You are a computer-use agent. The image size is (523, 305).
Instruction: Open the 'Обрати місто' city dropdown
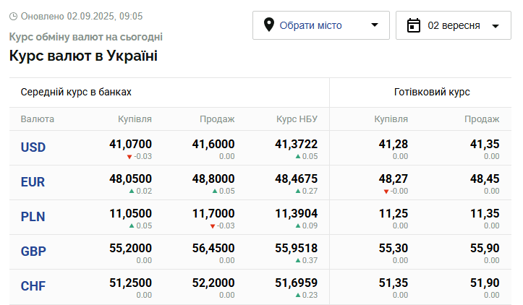pyautogui.click(x=321, y=25)
